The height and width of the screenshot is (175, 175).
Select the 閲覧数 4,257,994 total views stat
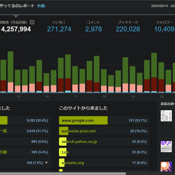pyautogui.click(x=16, y=27)
